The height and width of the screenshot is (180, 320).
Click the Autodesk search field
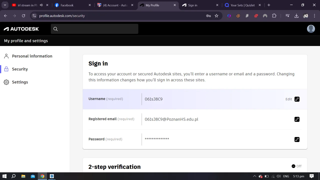pyautogui.click(x=94, y=29)
